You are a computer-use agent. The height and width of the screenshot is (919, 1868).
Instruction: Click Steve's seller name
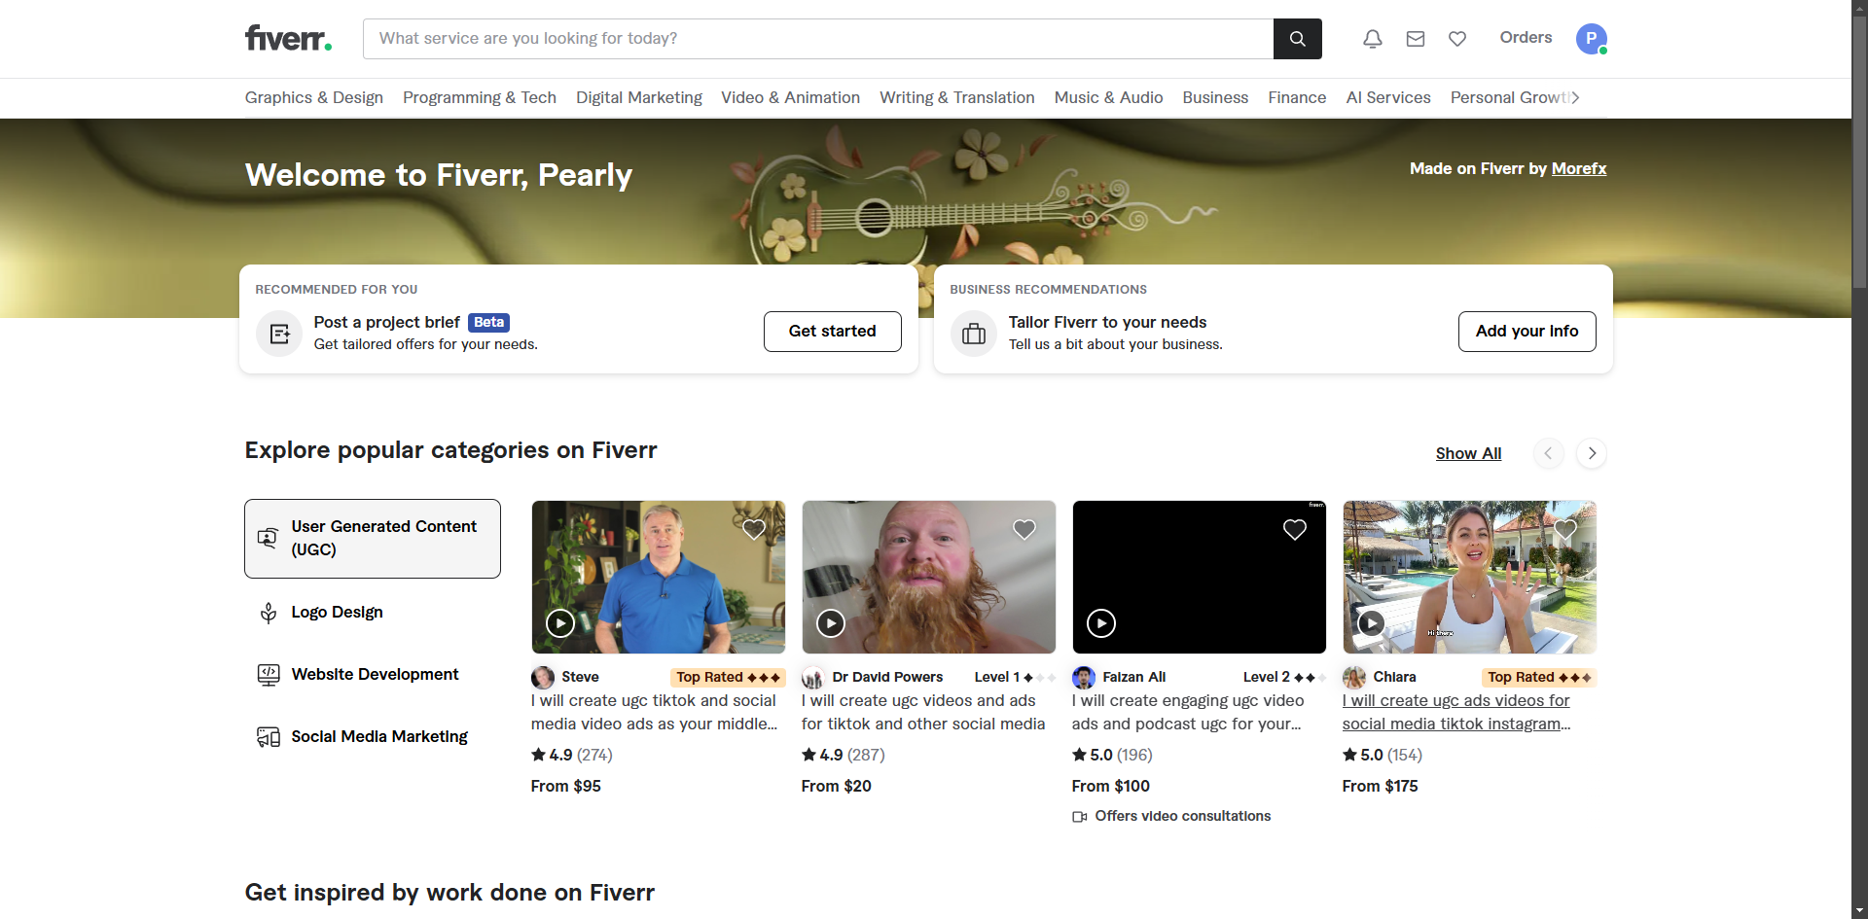581,678
